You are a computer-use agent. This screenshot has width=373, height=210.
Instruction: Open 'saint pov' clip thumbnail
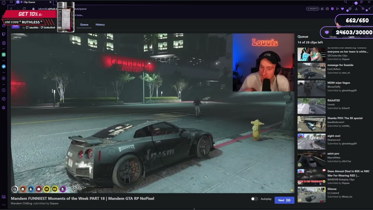tap(312, 159)
